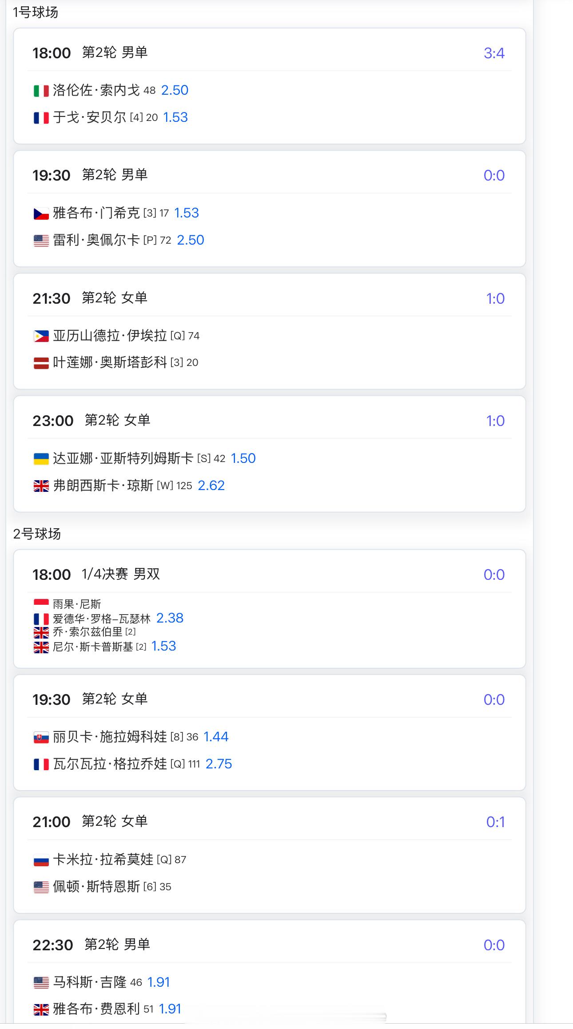Screen dimensions: 573x1029
Task: Click the Czech flag beside 雅各布·门希克
Action: pyautogui.click(x=41, y=213)
